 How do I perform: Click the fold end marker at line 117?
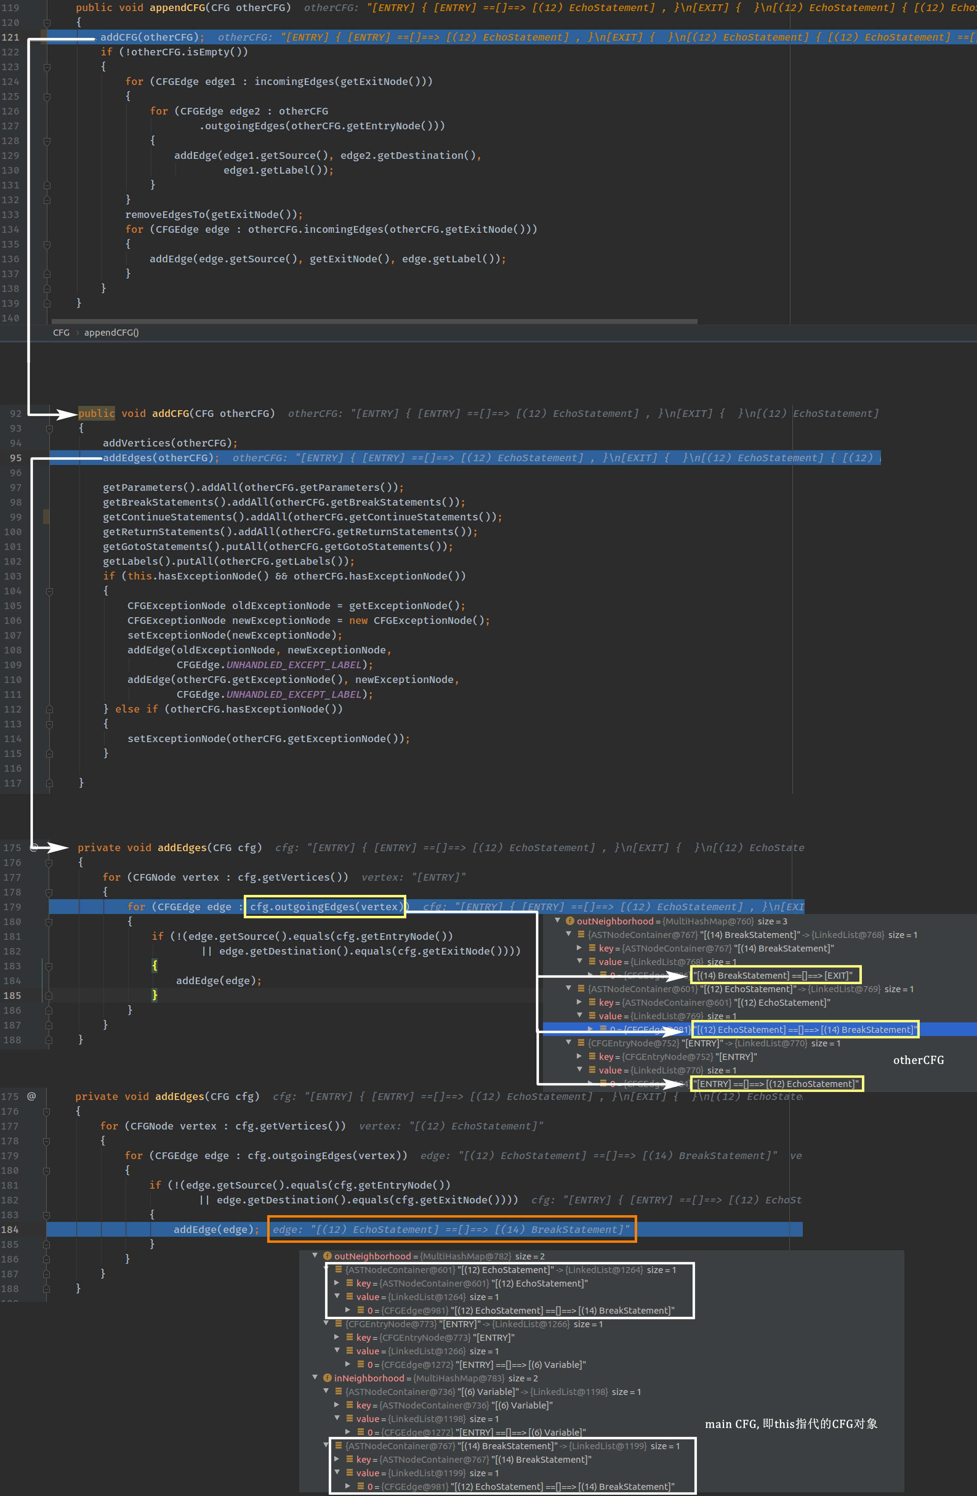49,783
